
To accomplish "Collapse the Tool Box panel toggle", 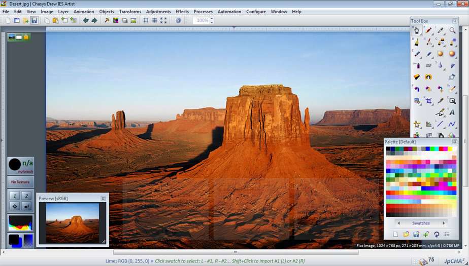I will click(x=455, y=21).
